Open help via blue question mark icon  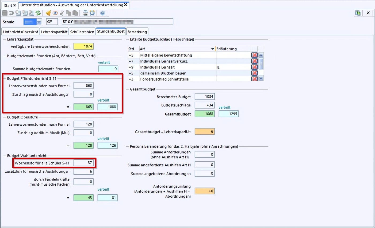102,13
